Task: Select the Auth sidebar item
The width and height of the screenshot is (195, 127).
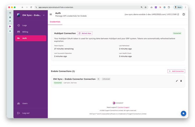Action: [x=31, y=38]
